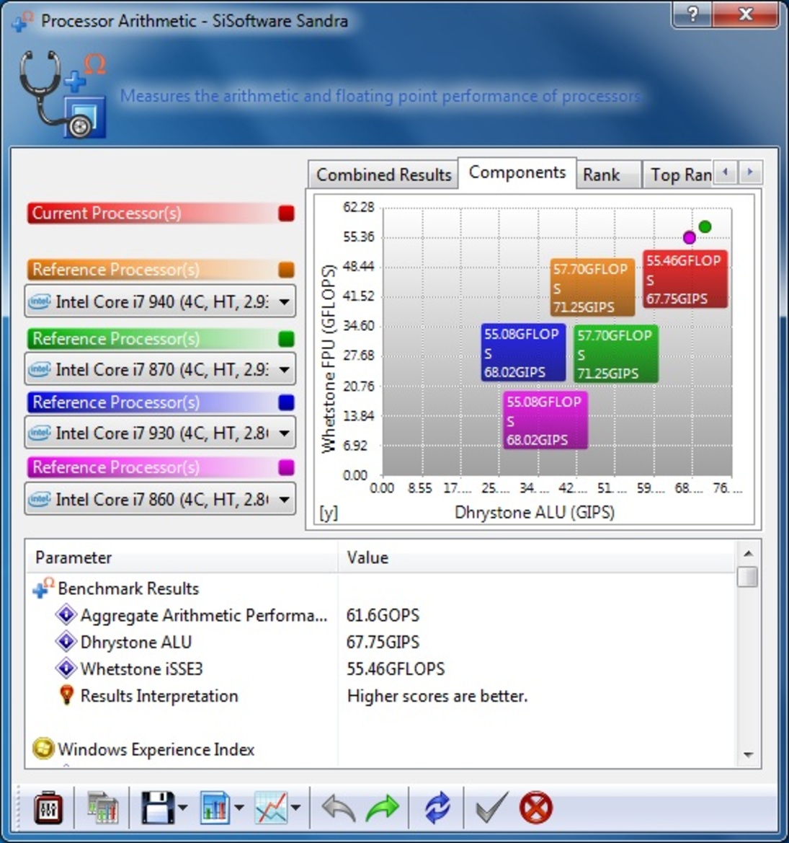Go forward with the green arrow icon
789x843 pixels.
pos(383,808)
